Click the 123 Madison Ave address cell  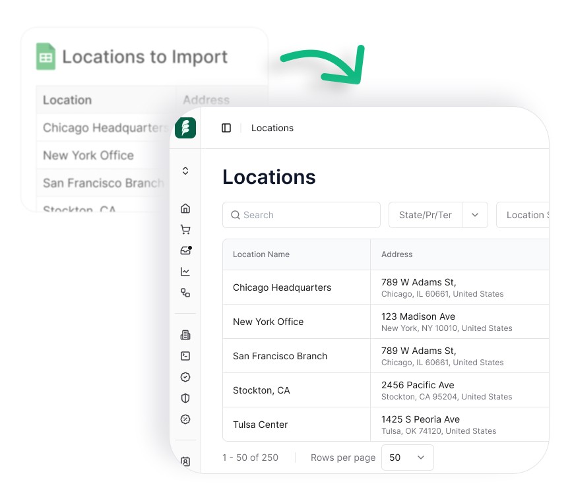459,322
